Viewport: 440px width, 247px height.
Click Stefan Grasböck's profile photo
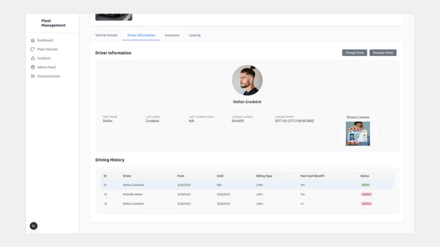pos(247,80)
